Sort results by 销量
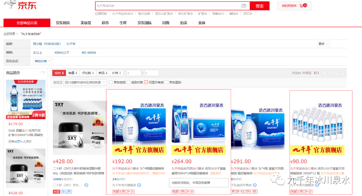Viewport: 362px width, 196px height. pos(73,73)
